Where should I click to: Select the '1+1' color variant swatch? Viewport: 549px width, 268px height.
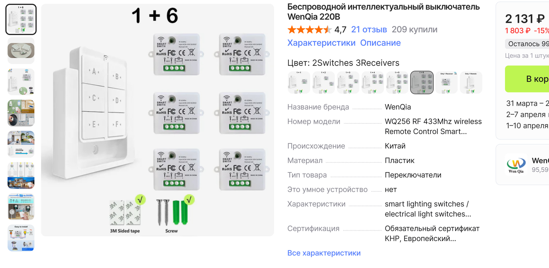(299, 82)
